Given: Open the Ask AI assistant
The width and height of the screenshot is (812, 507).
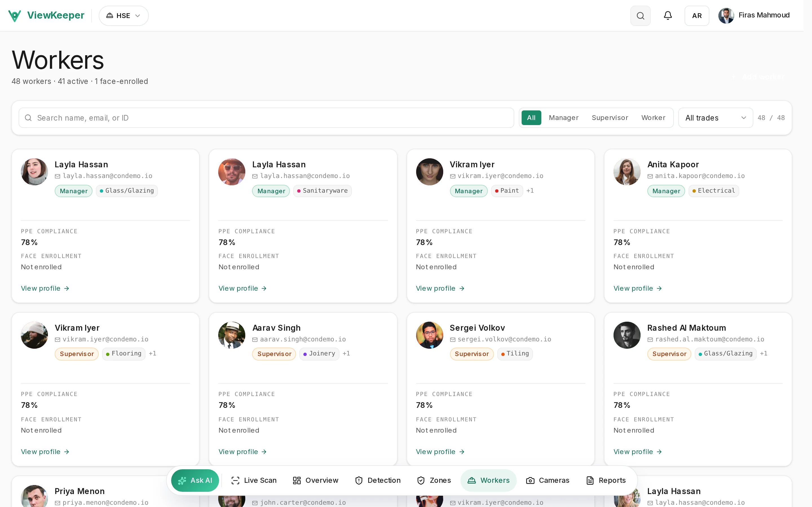Looking at the screenshot, I should click(x=195, y=481).
